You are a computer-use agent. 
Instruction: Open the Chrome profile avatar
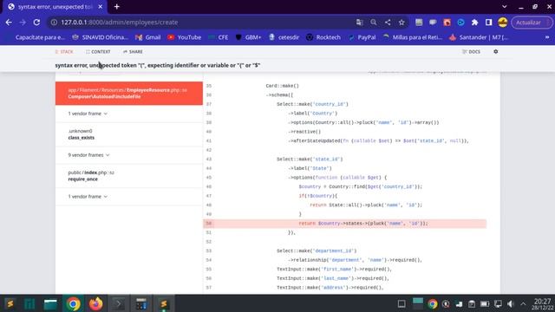click(x=503, y=23)
